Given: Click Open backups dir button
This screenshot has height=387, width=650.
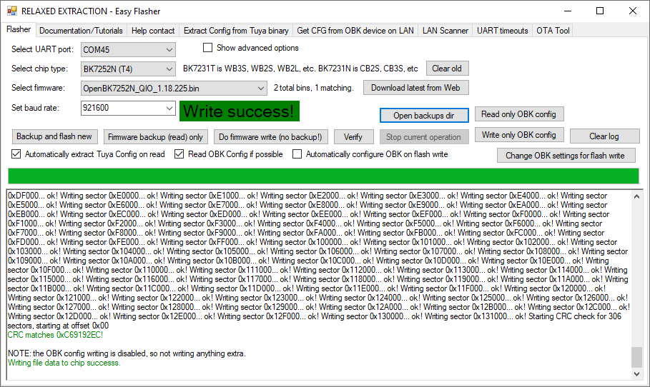Looking at the screenshot, I should [x=424, y=116].
